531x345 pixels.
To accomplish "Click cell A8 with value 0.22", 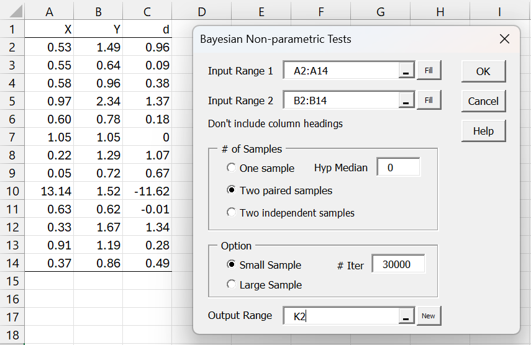I will (x=49, y=155).
